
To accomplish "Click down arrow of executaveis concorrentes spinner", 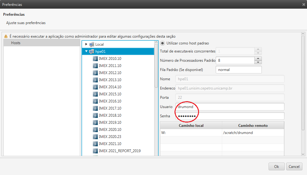I will tap(258, 53).
